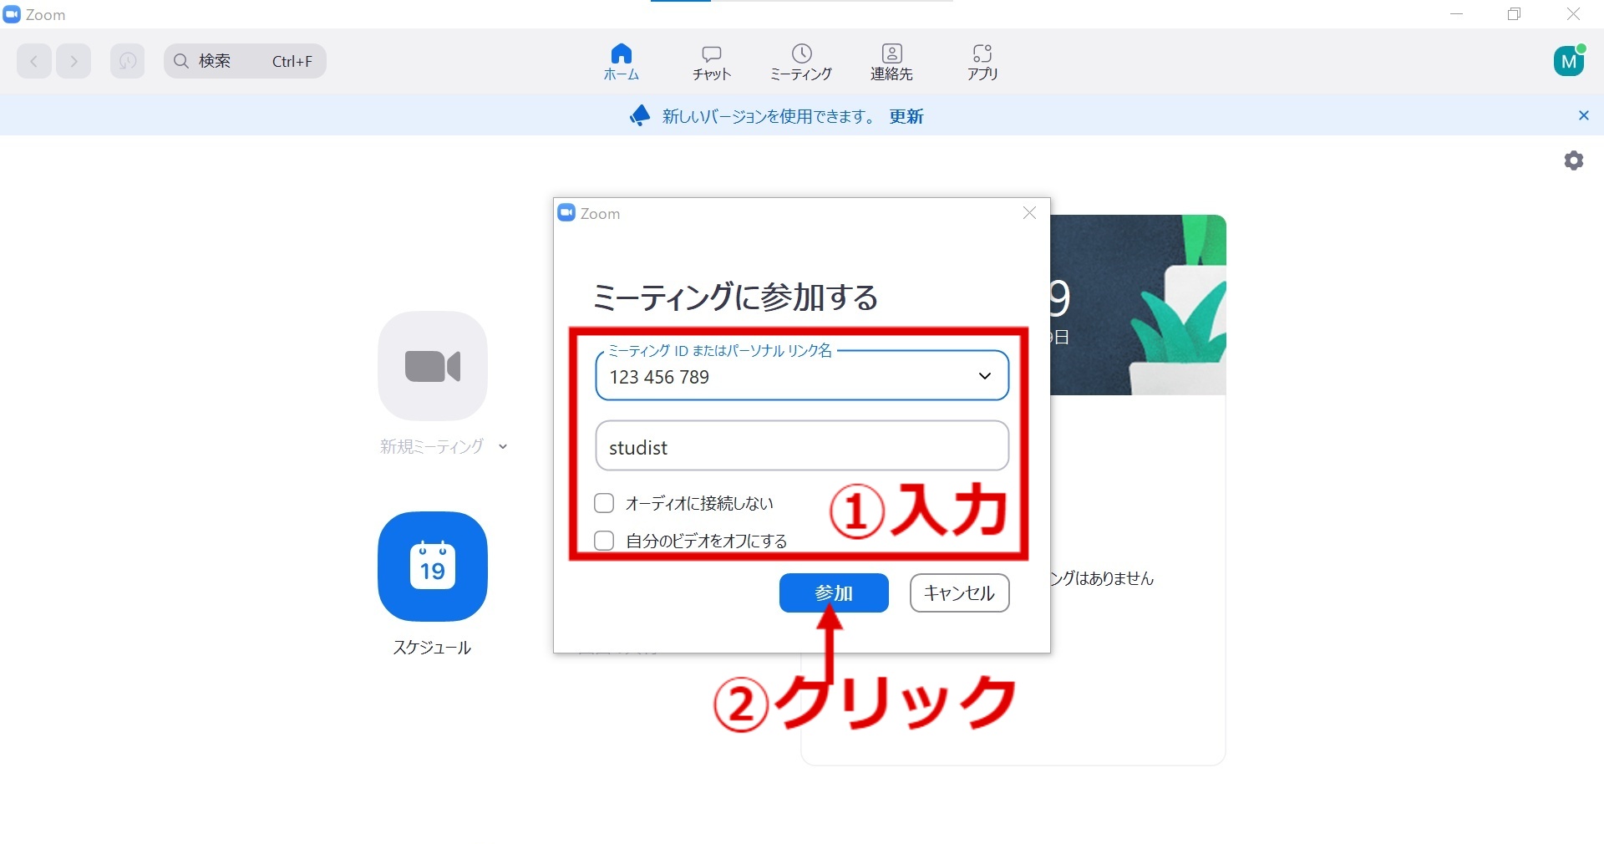The height and width of the screenshot is (844, 1604).
Task: Dismiss the new version banner
Action: (x=1583, y=115)
